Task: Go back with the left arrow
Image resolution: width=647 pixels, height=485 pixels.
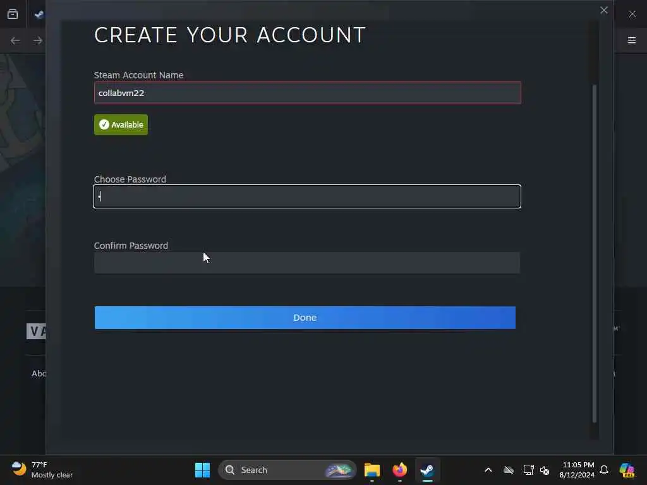Action: pyautogui.click(x=15, y=40)
